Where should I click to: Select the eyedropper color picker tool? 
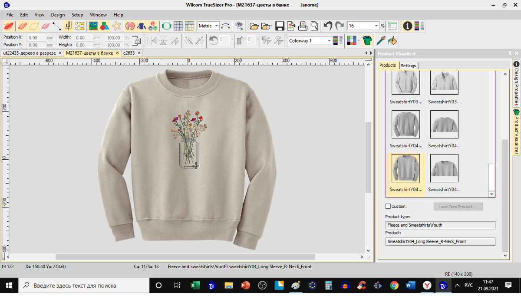click(381, 40)
